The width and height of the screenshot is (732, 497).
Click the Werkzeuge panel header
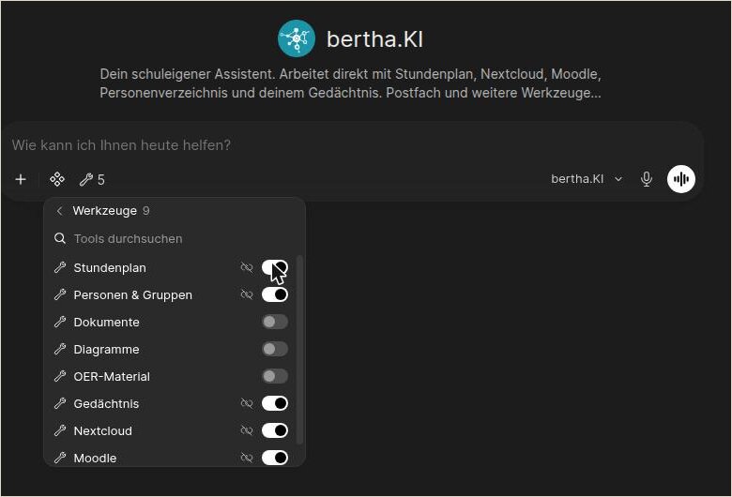click(111, 211)
